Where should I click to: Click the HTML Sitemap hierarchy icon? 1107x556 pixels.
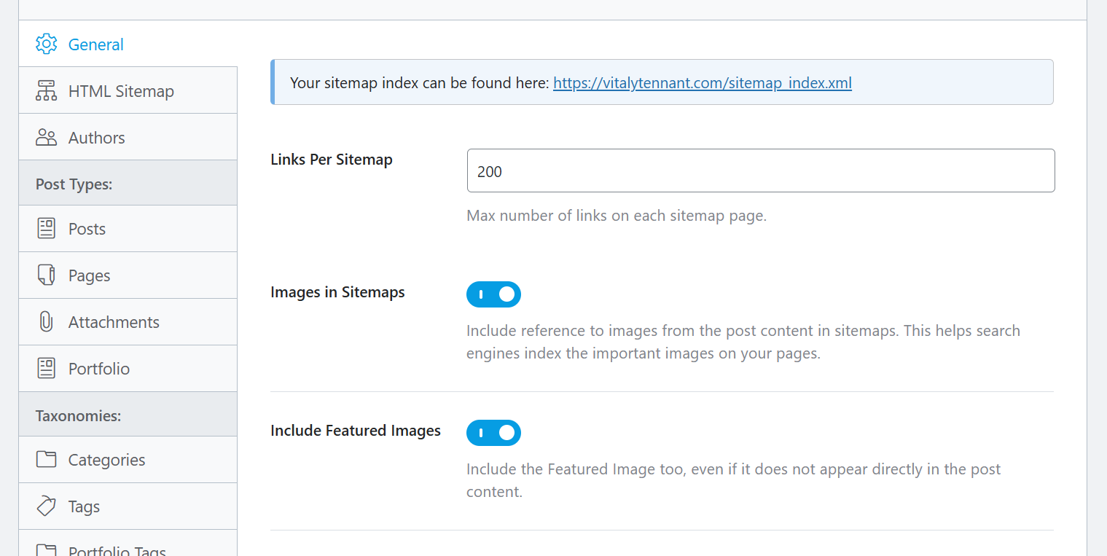pos(46,91)
